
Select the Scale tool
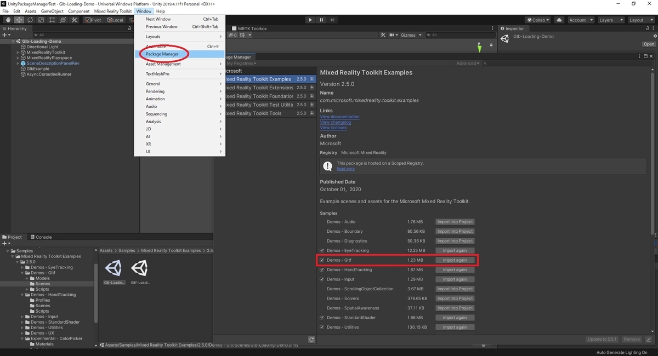point(41,20)
